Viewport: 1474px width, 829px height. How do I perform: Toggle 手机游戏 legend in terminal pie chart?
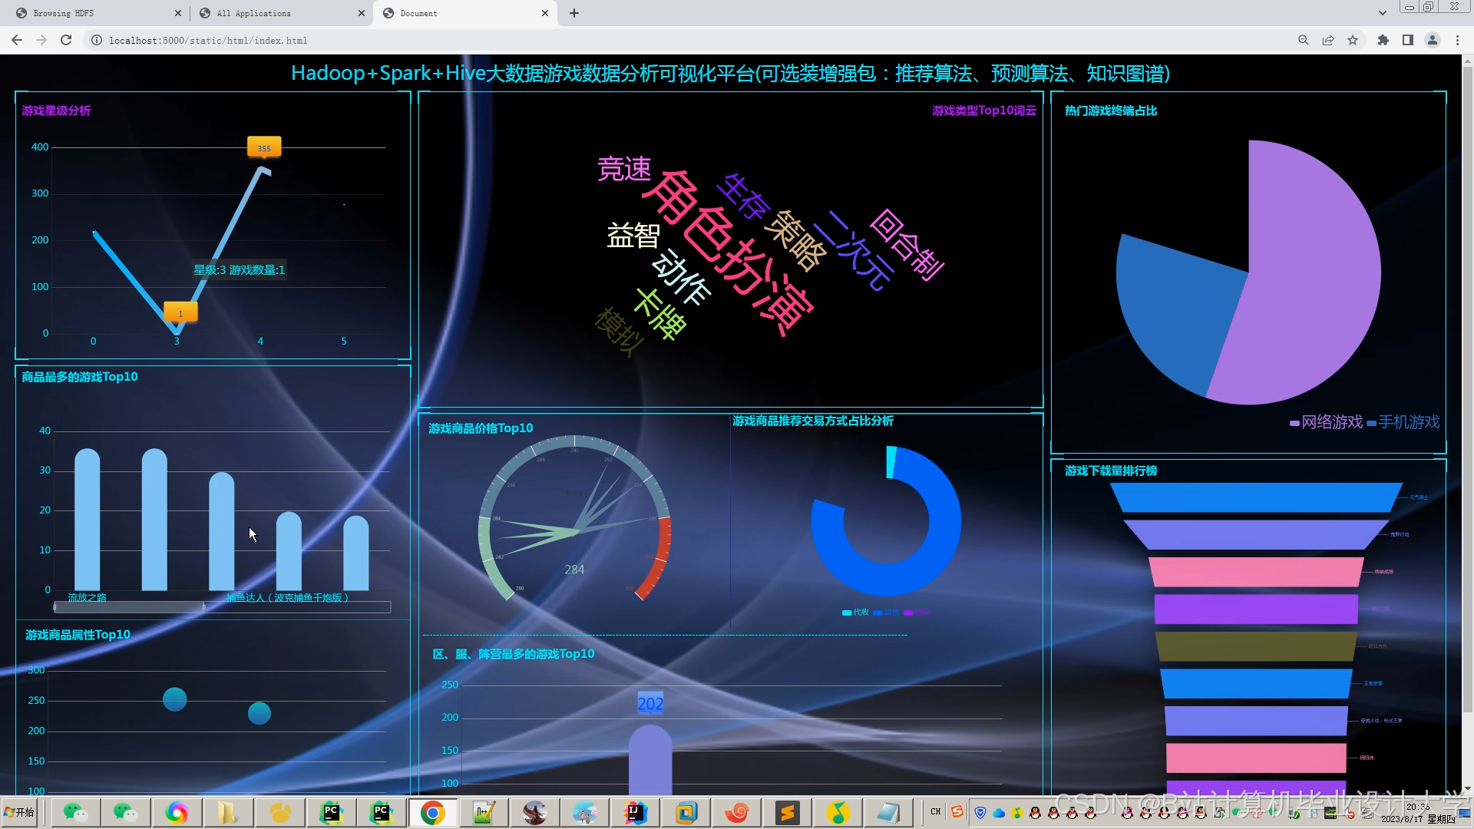[x=1403, y=422]
